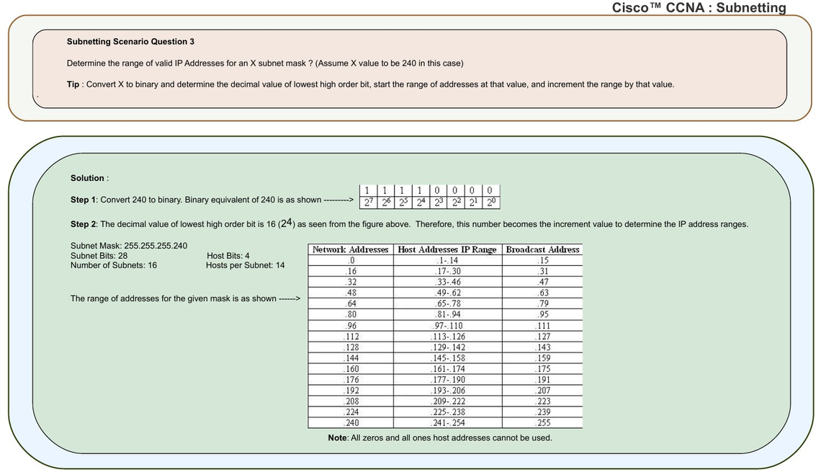Click broadcast cell '.15'
Image resolution: width=821 pixels, height=475 pixels.
[x=542, y=261]
